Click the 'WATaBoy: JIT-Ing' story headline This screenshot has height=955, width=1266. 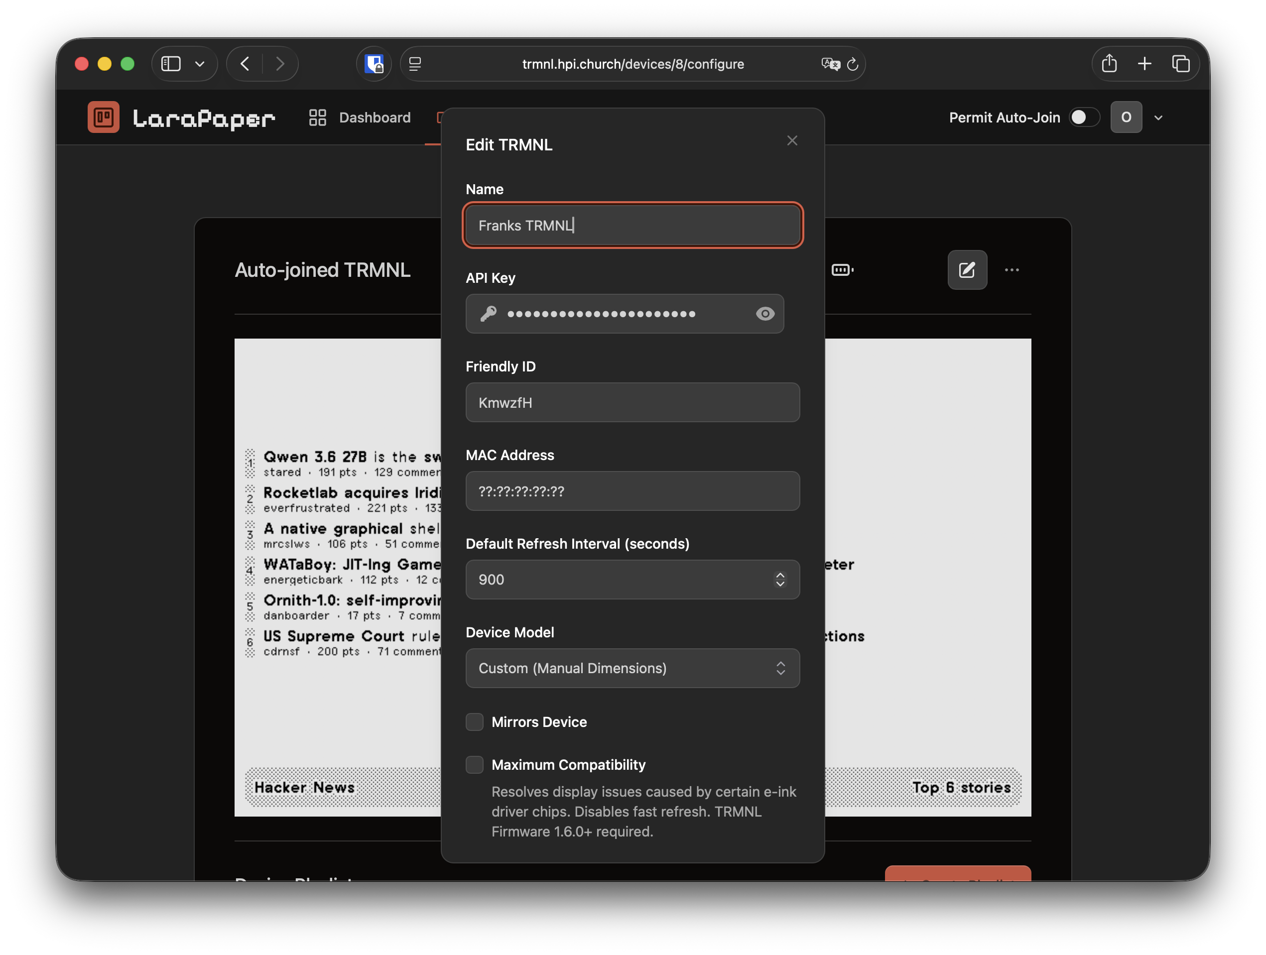point(352,565)
